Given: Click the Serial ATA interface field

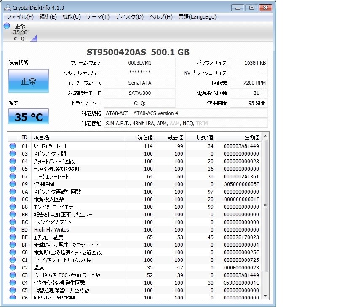Looking at the screenshot, I should click(x=140, y=83).
